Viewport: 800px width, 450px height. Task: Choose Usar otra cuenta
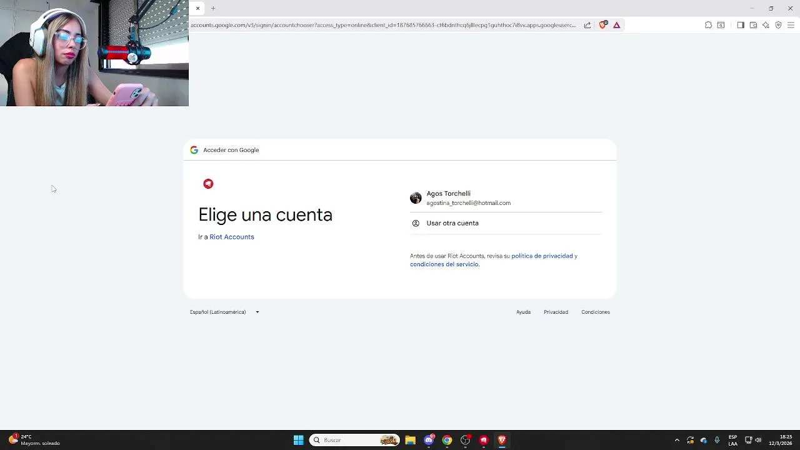[506, 223]
